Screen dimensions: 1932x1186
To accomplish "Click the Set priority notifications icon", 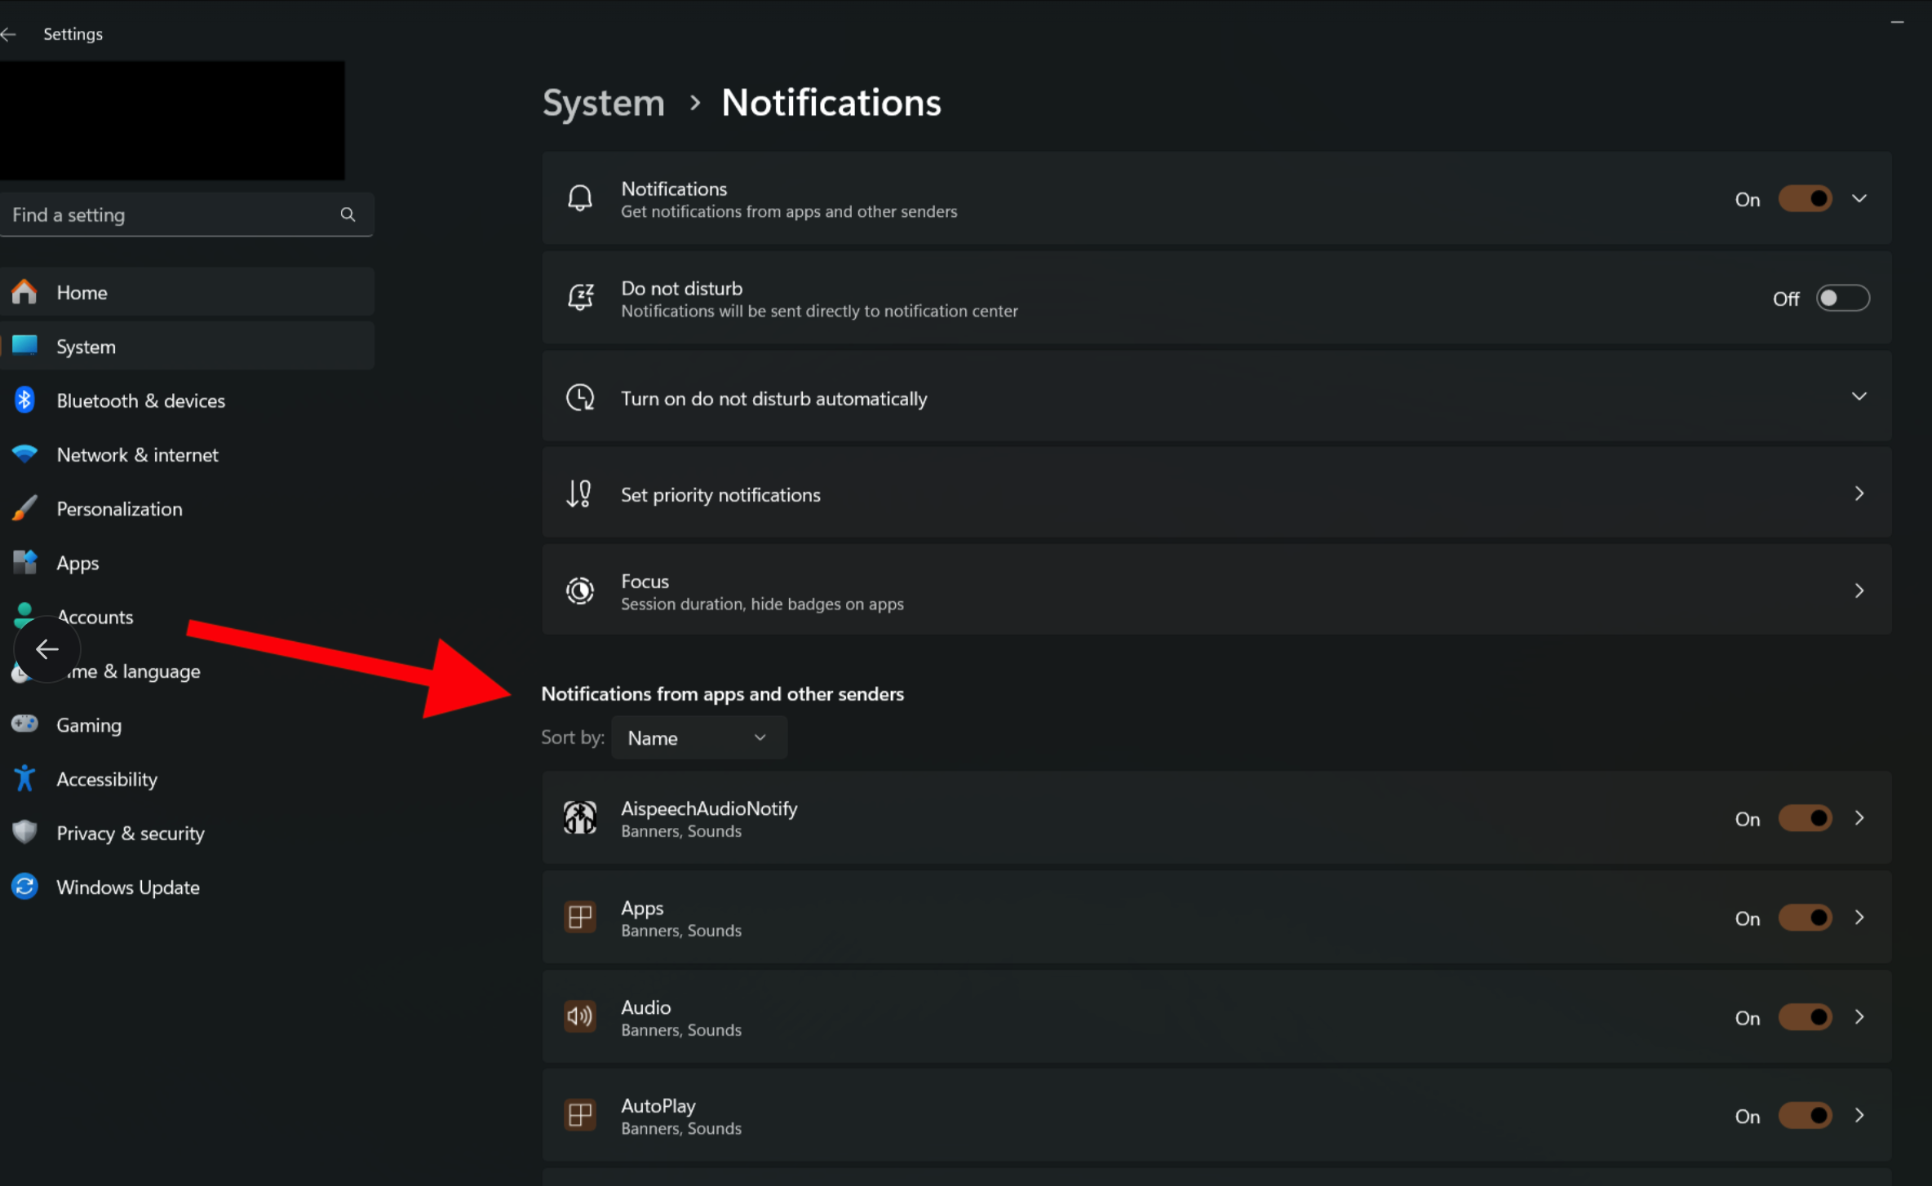I will coord(579,494).
